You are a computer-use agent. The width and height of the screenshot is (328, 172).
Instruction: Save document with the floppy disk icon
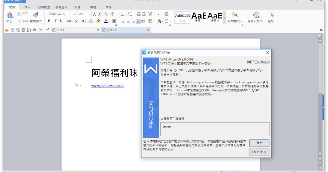[12, 30]
